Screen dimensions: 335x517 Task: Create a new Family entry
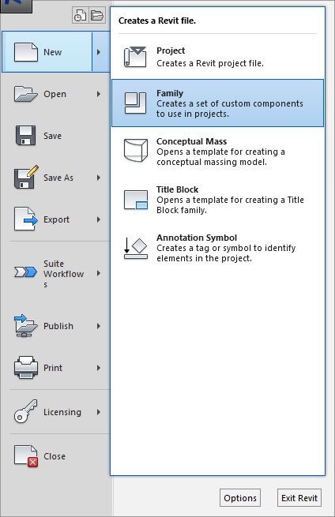[217, 103]
